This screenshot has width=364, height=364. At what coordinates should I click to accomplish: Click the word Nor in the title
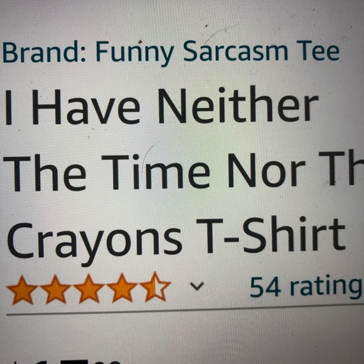(267, 170)
